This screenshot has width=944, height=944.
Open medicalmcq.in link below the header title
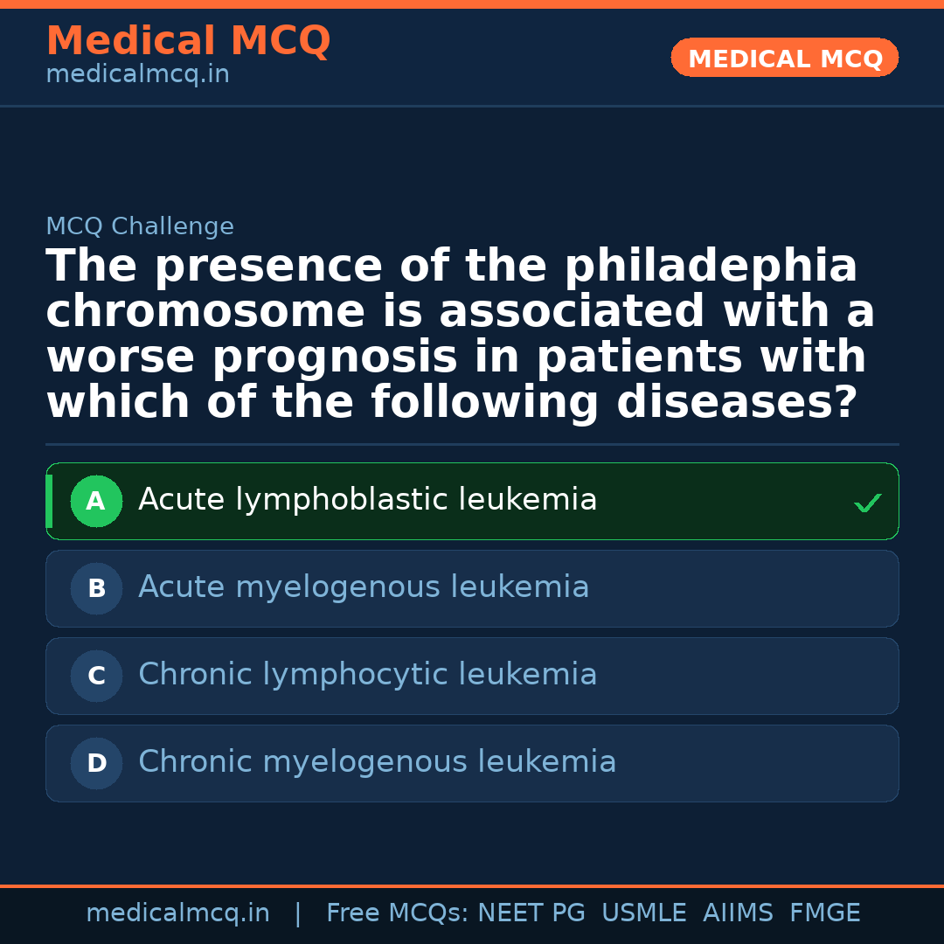click(x=137, y=75)
